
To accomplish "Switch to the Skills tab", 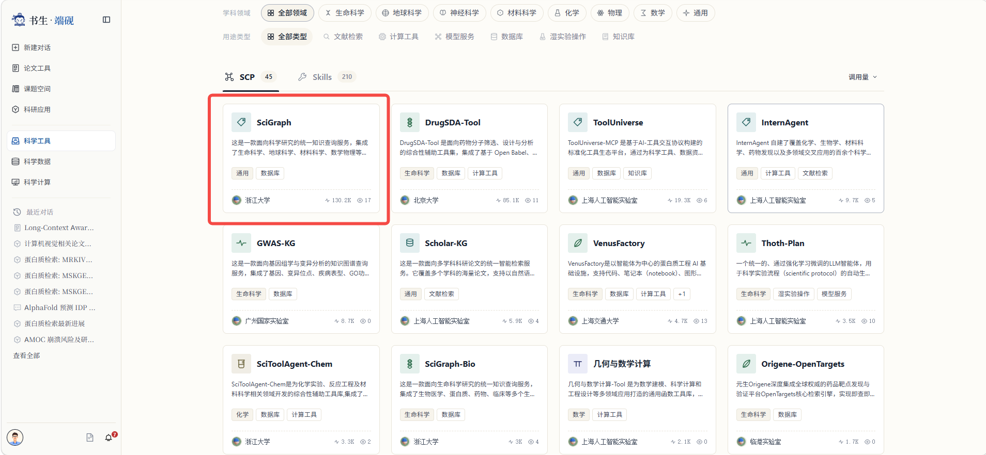I will point(327,77).
